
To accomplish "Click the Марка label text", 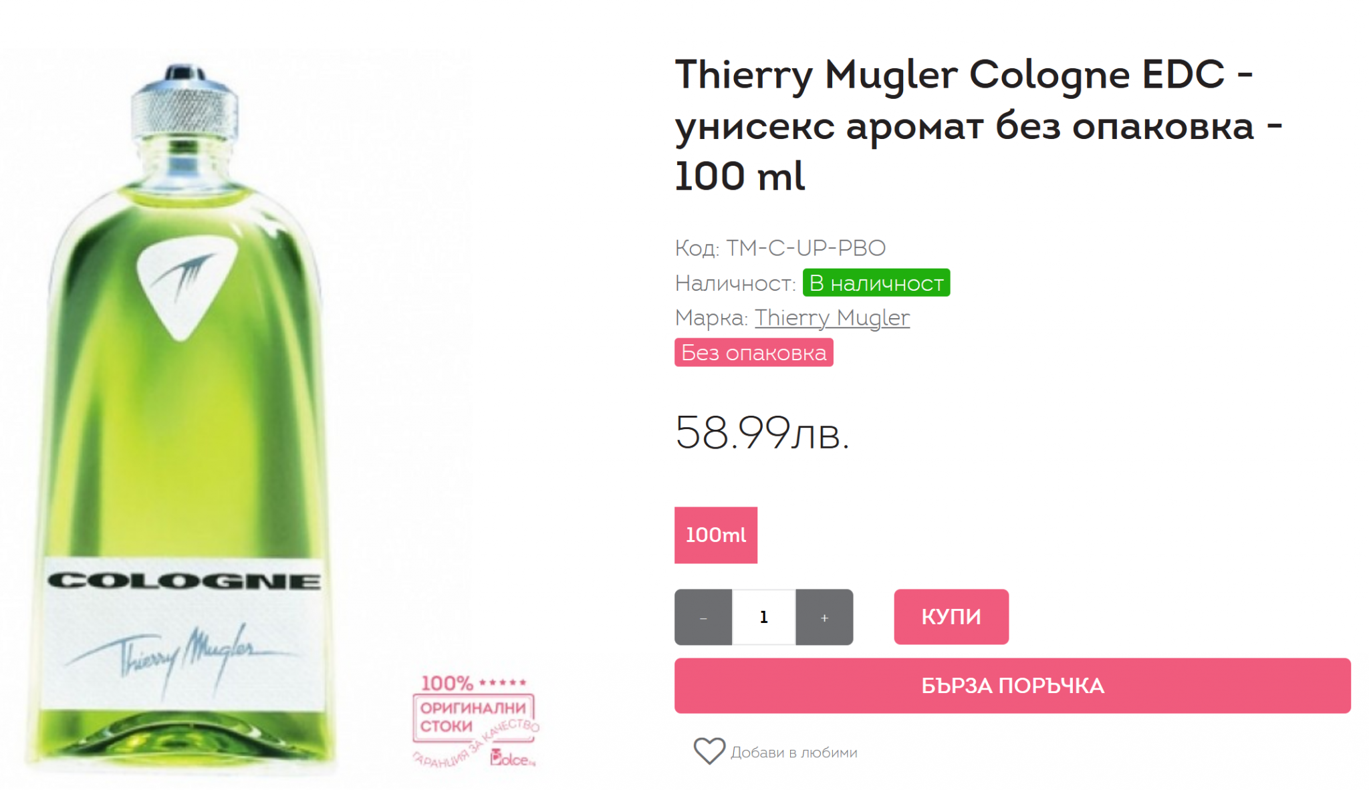I will click(711, 317).
